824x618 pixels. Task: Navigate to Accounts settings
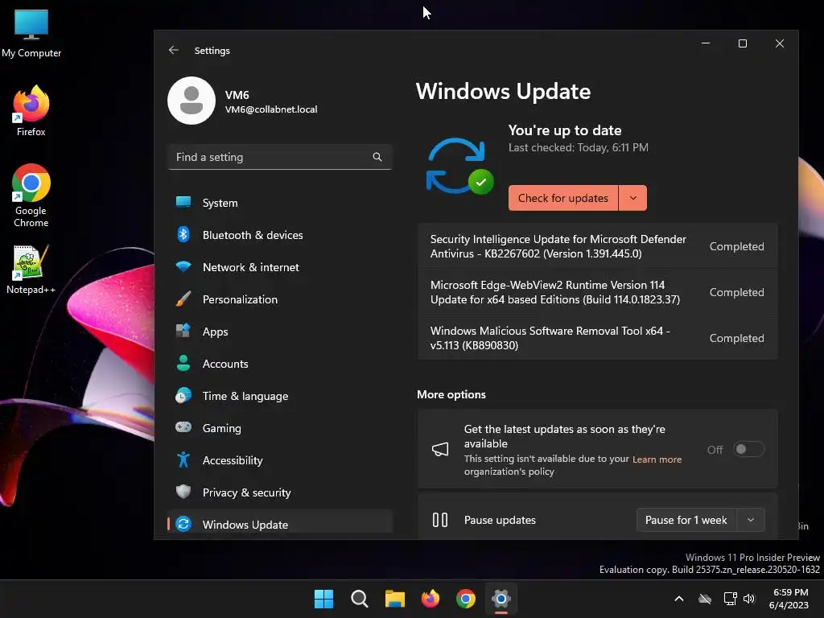click(x=279, y=363)
